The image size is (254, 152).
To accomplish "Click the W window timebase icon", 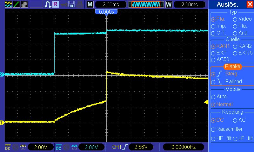I will [168, 4].
